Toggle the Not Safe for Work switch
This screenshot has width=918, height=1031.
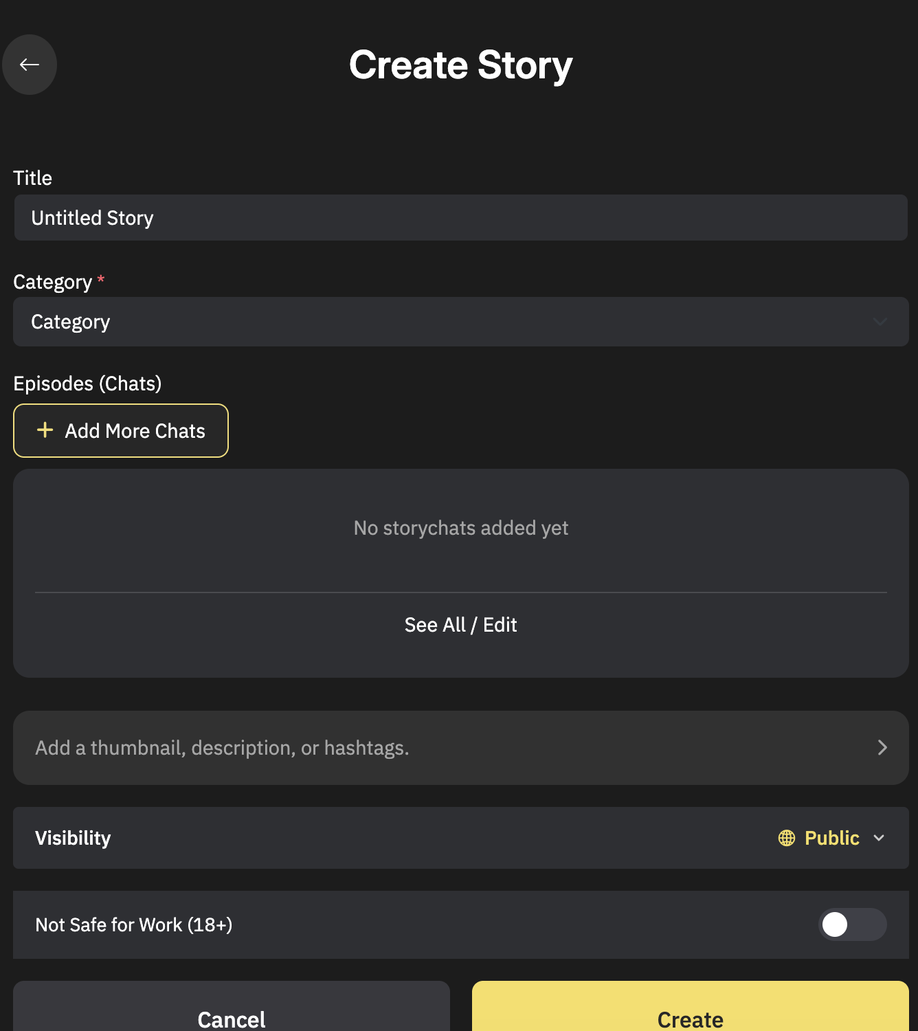coord(852,924)
